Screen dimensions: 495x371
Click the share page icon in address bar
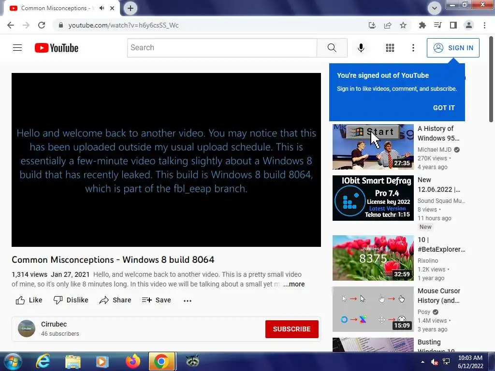click(x=387, y=25)
